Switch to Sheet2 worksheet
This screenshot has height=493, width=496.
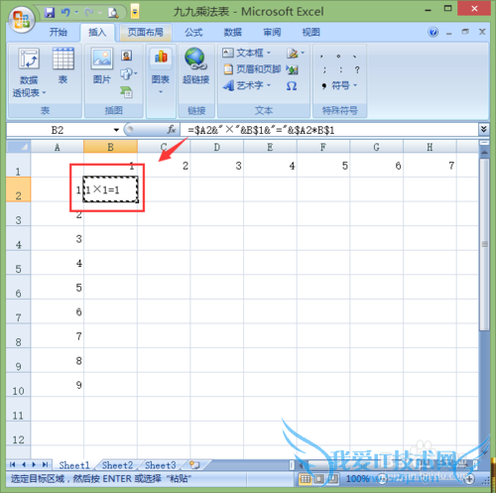(x=117, y=465)
